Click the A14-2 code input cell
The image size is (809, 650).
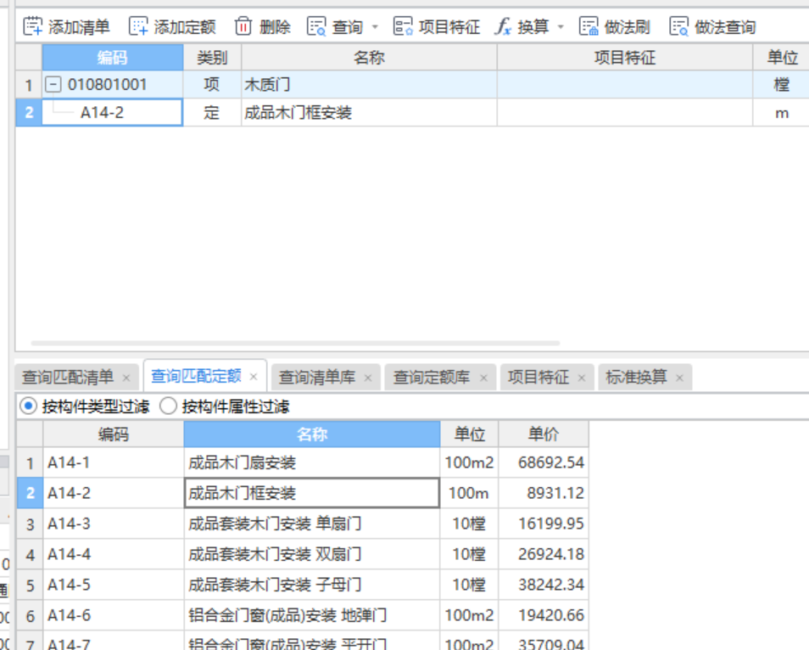pos(110,112)
